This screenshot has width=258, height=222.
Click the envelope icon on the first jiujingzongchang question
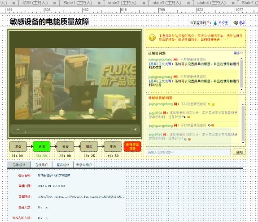213,104
